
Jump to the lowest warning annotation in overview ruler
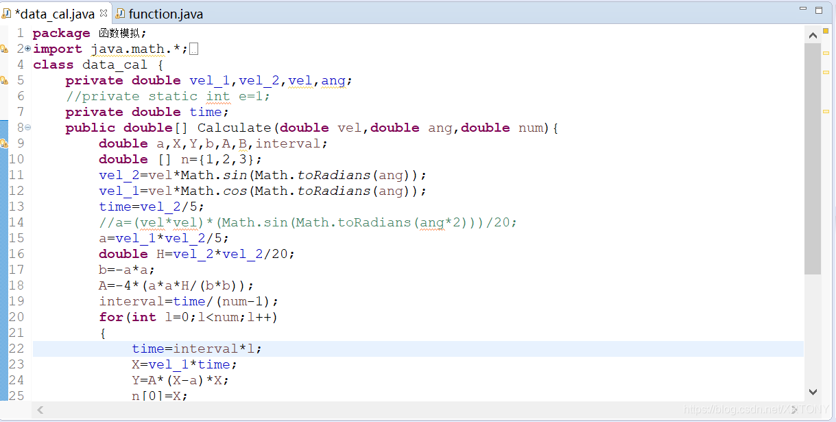click(x=826, y=111)
